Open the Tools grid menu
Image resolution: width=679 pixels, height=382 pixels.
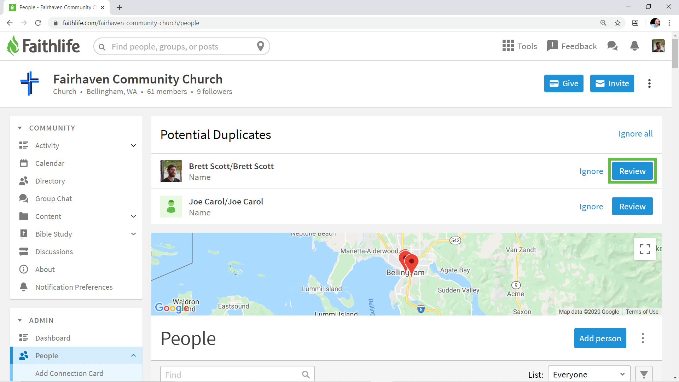520,46
